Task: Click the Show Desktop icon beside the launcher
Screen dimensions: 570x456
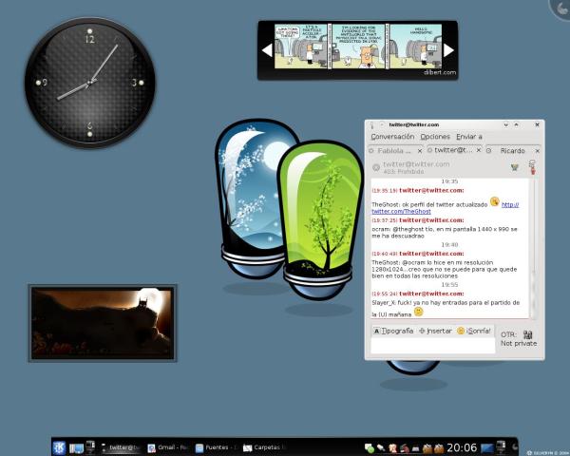Action: [x=76, y=448]
